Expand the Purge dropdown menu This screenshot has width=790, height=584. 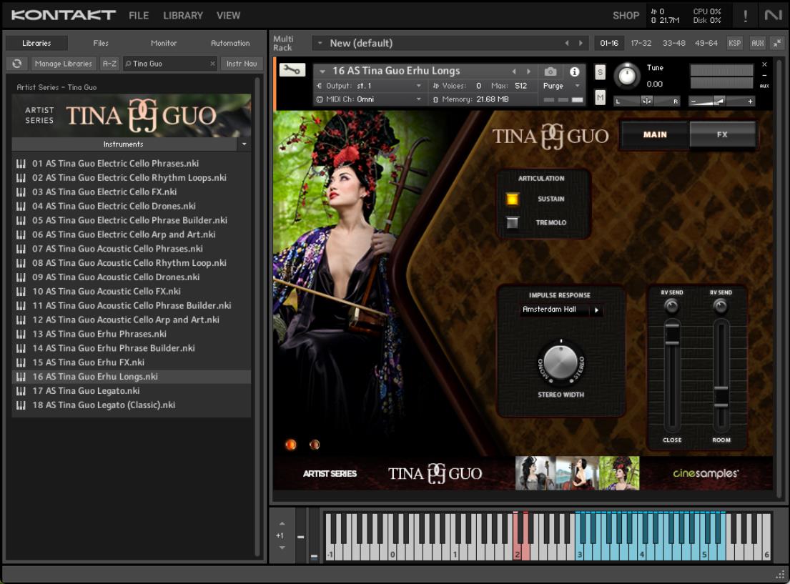(577, 86)
